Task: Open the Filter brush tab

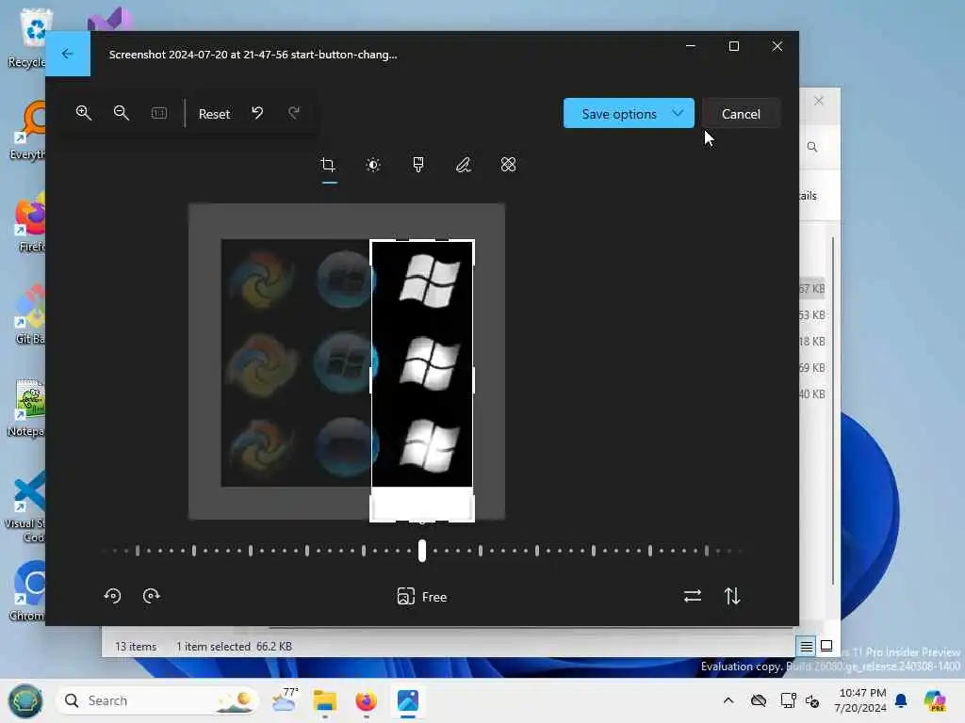Action: click(418, 165)
